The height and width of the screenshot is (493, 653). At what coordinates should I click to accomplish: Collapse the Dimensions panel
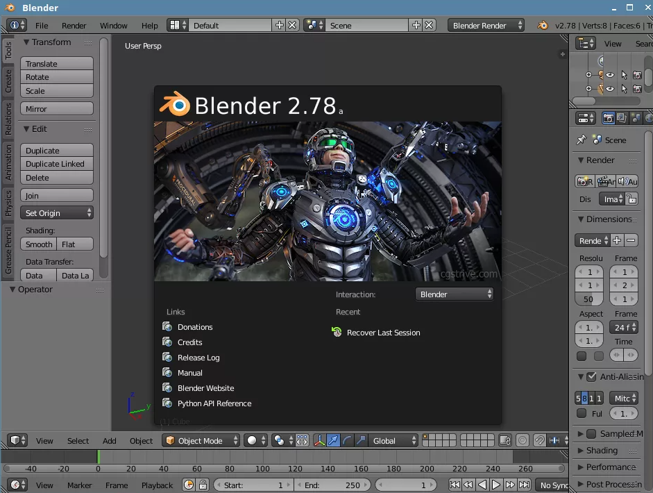[581, 219]
